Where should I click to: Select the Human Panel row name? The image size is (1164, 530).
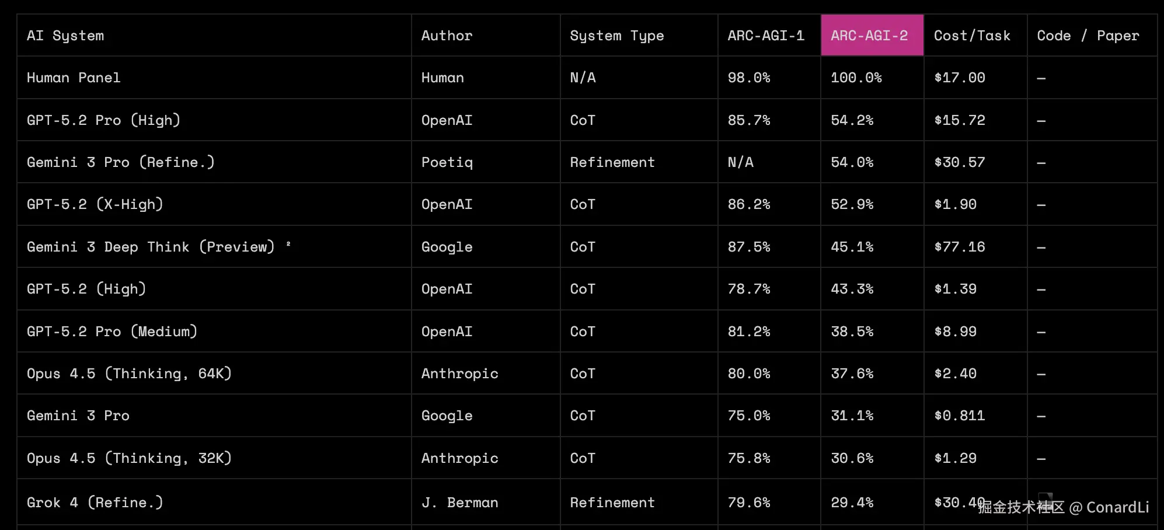coord(74,78)
